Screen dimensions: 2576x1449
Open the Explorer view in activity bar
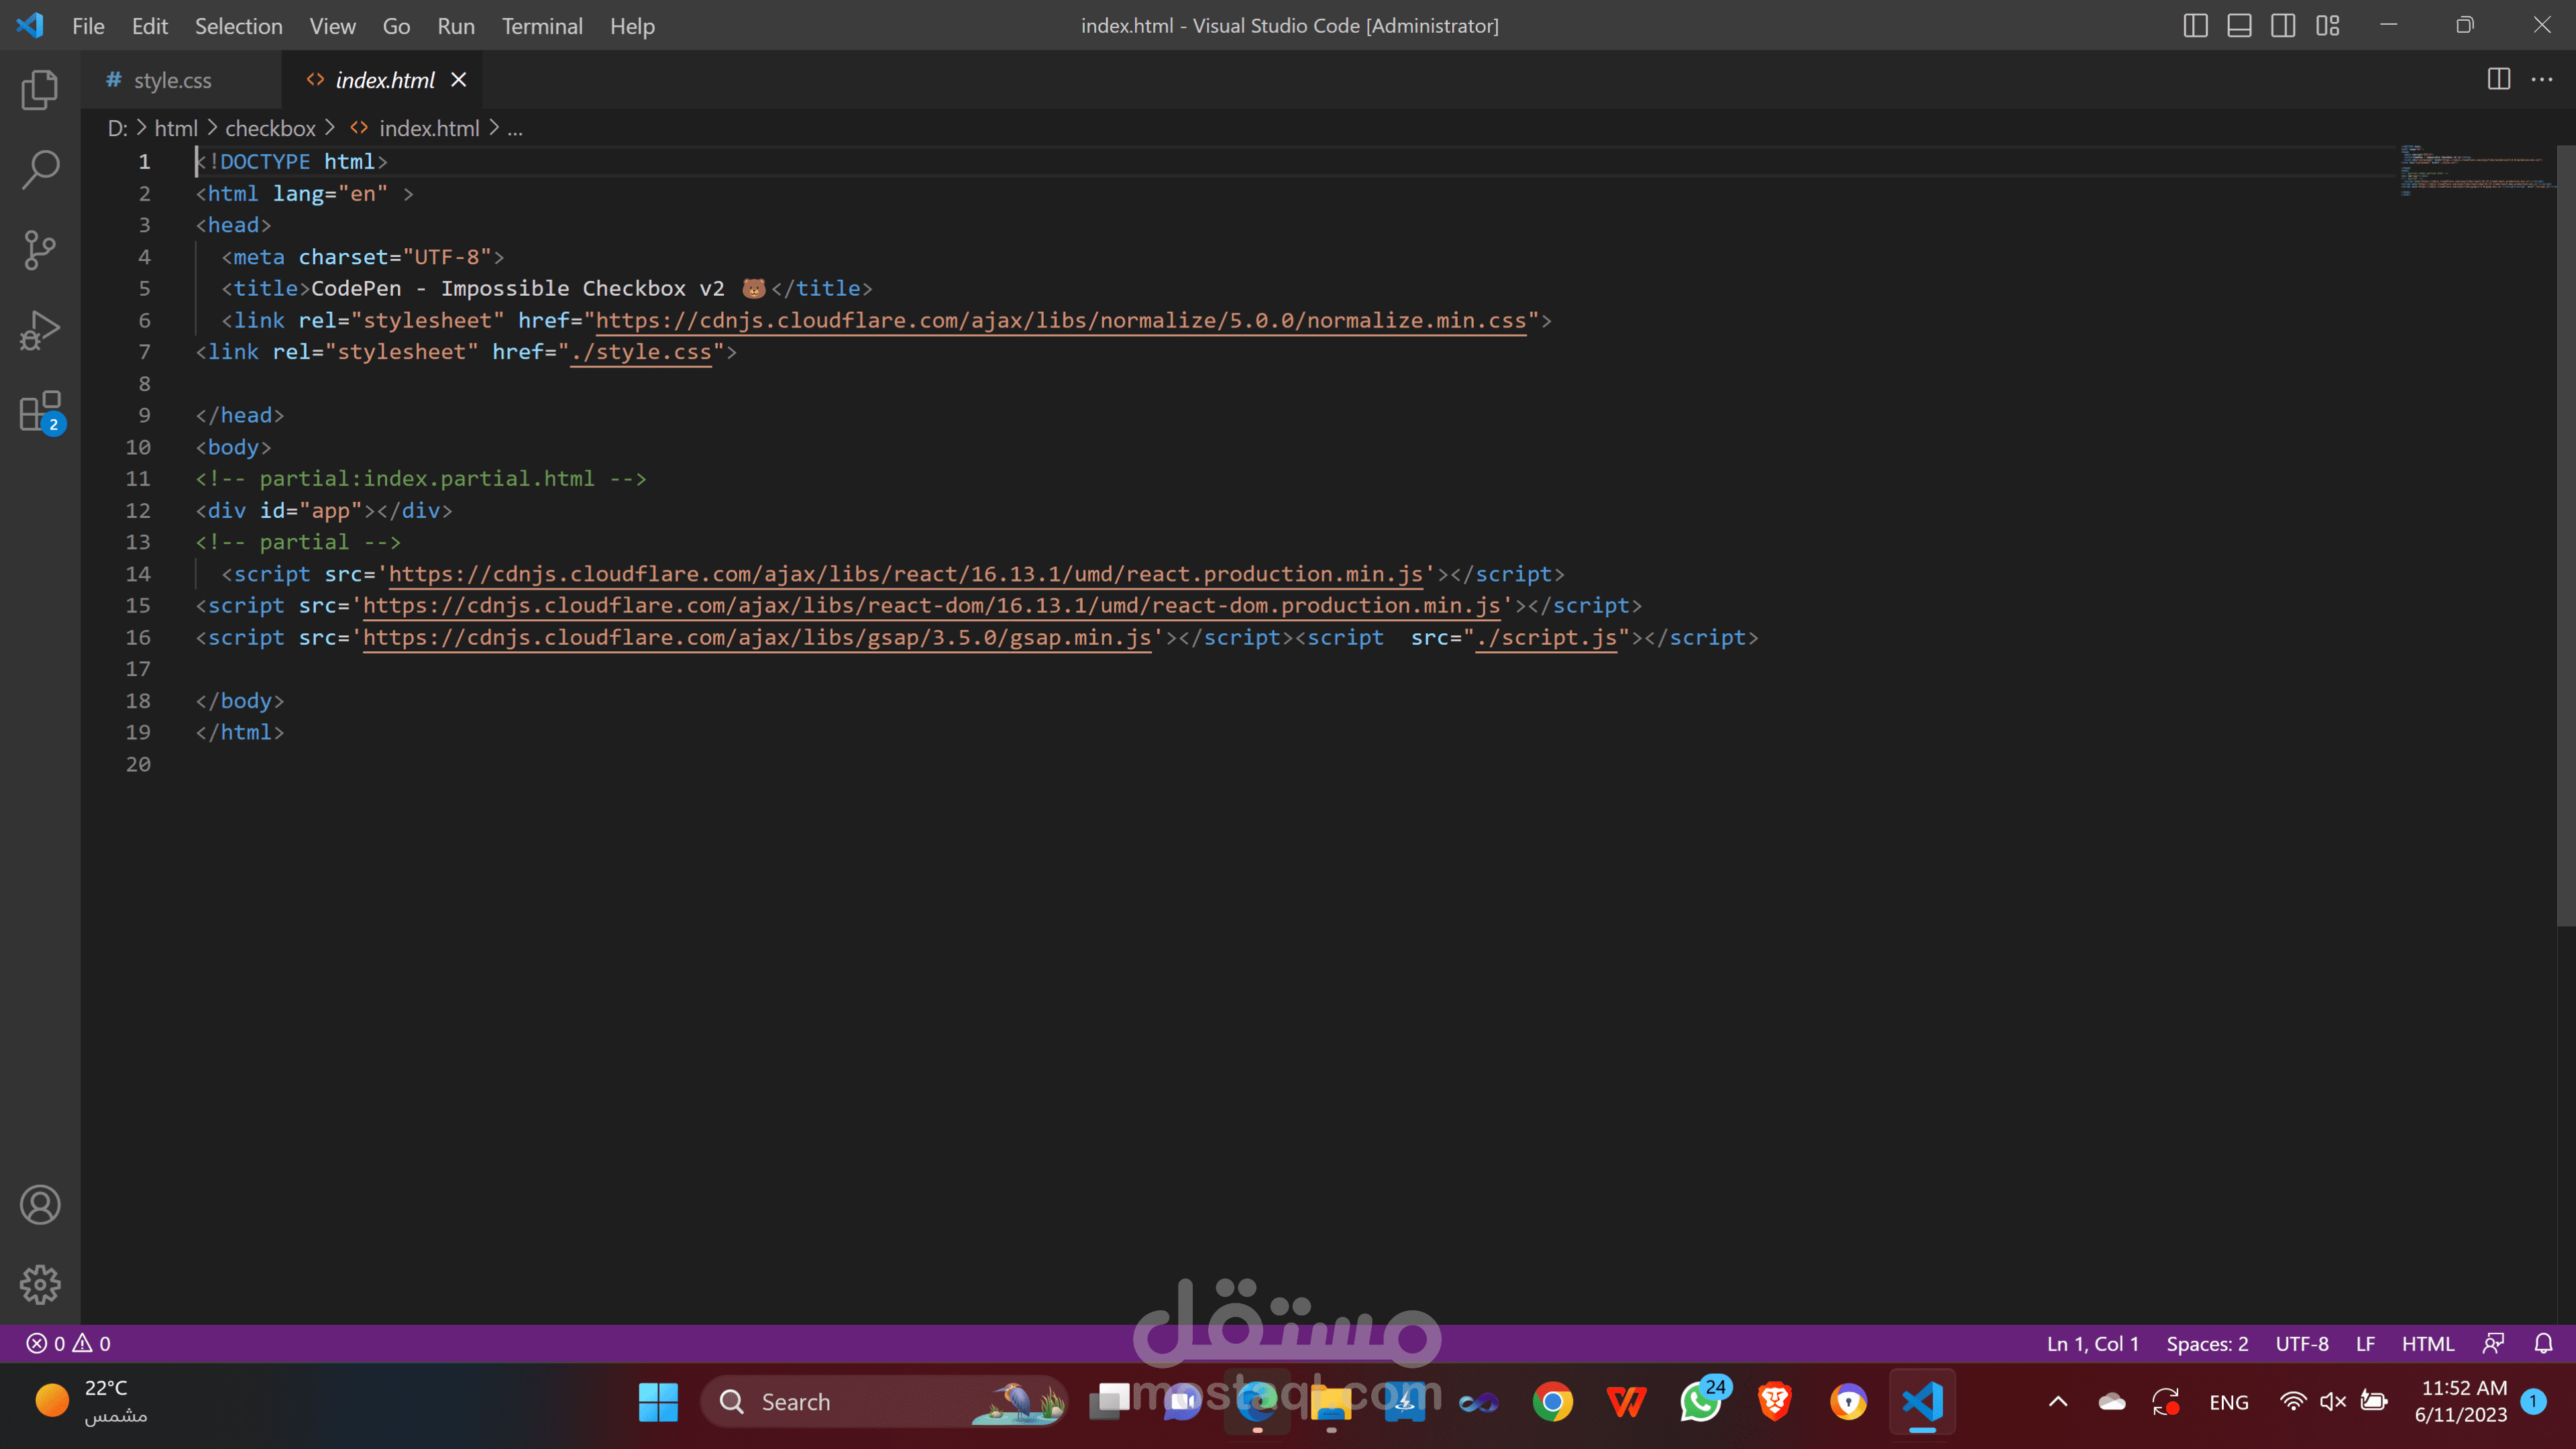(x=40, y=90)
